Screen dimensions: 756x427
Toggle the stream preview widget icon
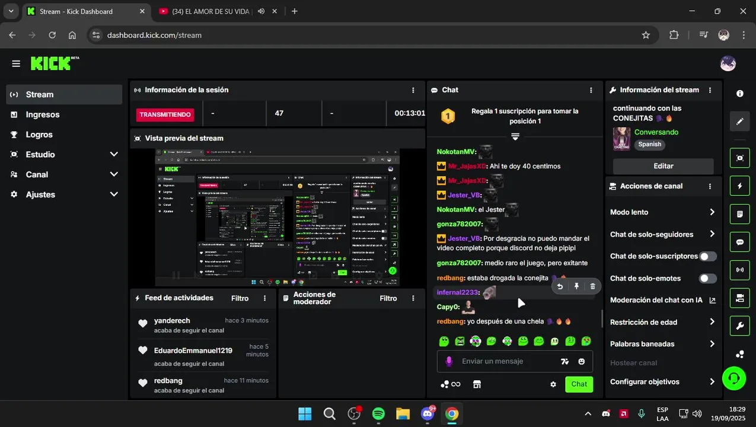740,158
